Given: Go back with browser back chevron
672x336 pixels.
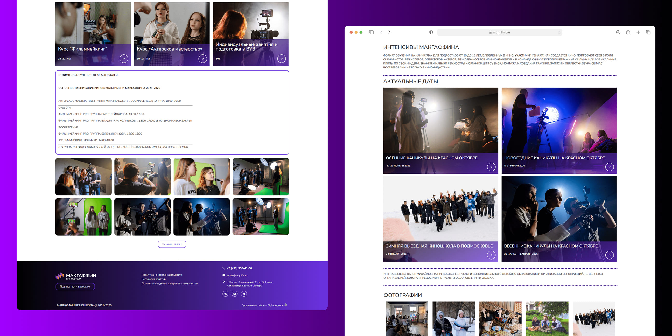Looking at the screenshot, I should pyautogui.click(x=381, y=32).
